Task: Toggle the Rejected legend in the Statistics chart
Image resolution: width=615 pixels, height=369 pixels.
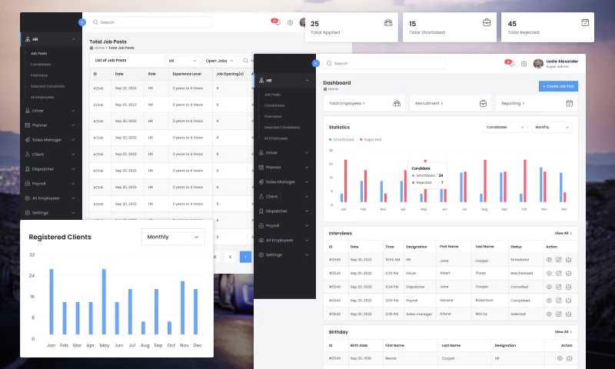Action: pyautogui.click(x=371, y=140)
